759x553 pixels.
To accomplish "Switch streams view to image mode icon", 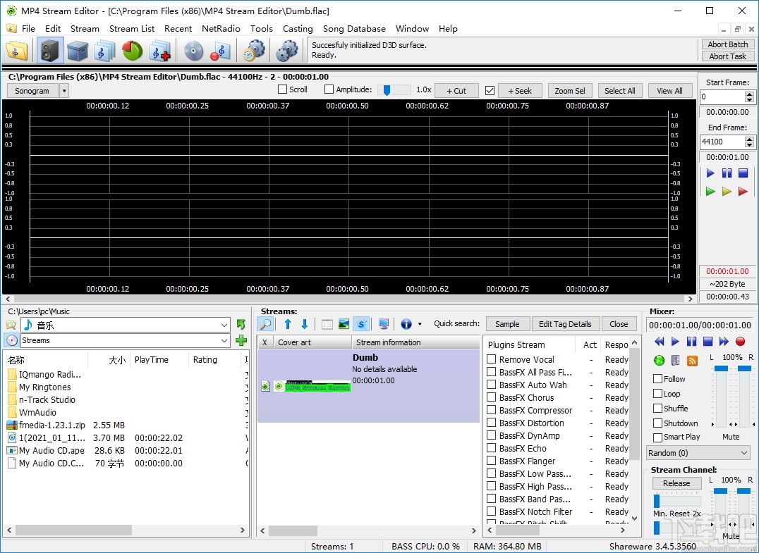I will (x=344, y=323).
